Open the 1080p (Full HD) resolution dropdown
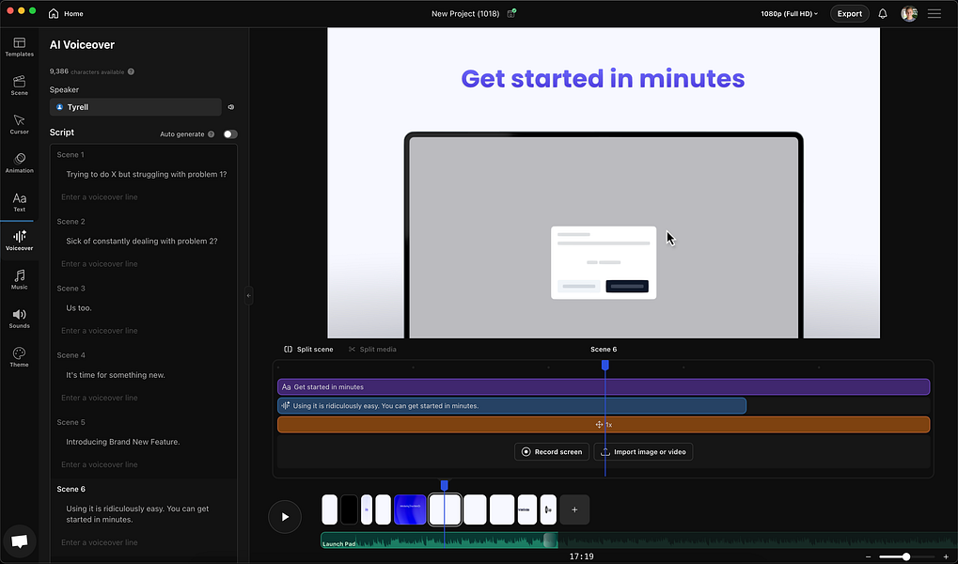958x564 pixels. (x=789, y=13)
